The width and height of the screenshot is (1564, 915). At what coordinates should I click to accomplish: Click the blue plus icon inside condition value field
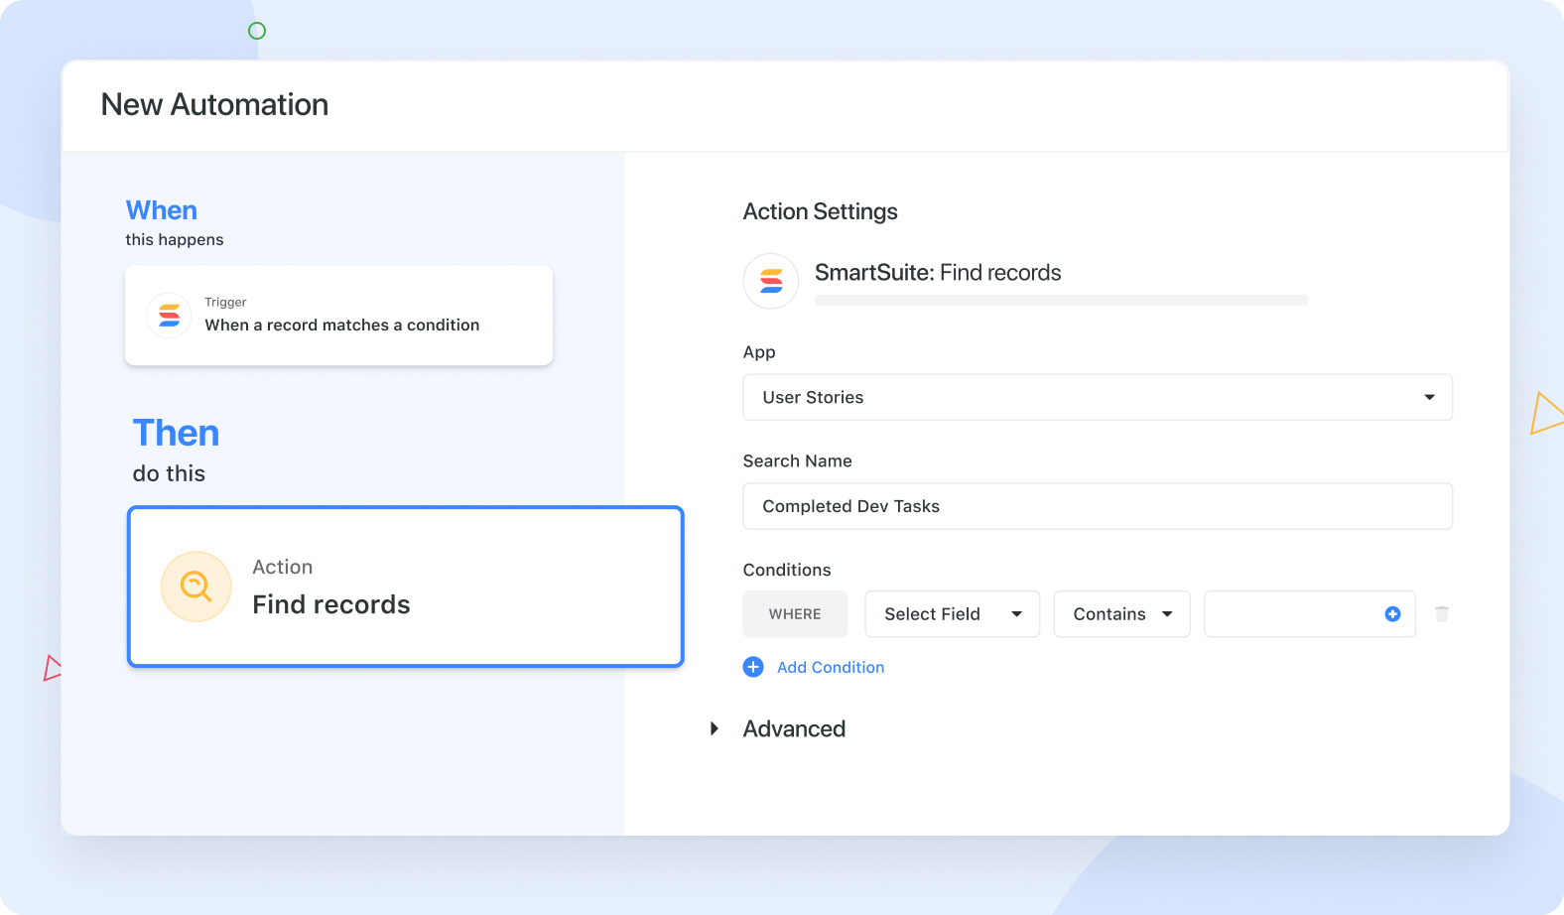1392,614
